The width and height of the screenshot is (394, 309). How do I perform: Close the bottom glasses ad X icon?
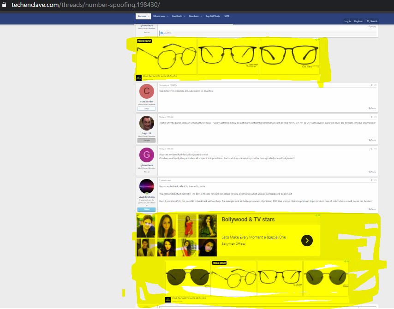point(348,261)
